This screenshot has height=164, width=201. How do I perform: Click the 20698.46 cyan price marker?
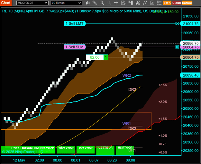pyautogui.click(x=190, y=75)
